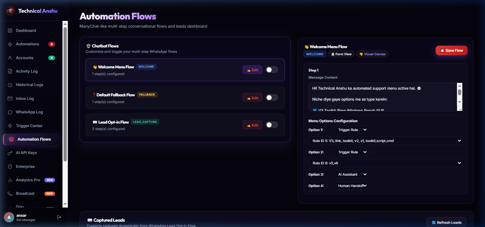Click the sidebar vertical scrollbar thumb
The image size is (485, 227).
pyautogui.click(x=65, y=94)
